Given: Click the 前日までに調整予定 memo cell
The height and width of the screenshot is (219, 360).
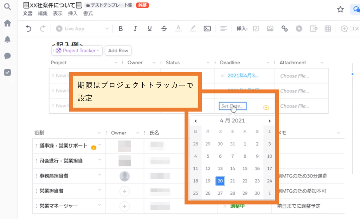Looking at the screenshot, I should tap(298, 206).
